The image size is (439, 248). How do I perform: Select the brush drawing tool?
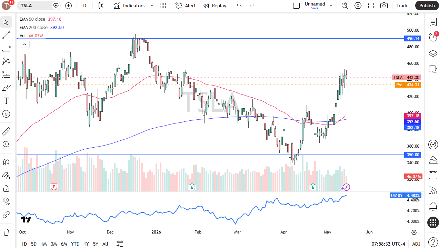pyautogui.click(x=6, y=88)
